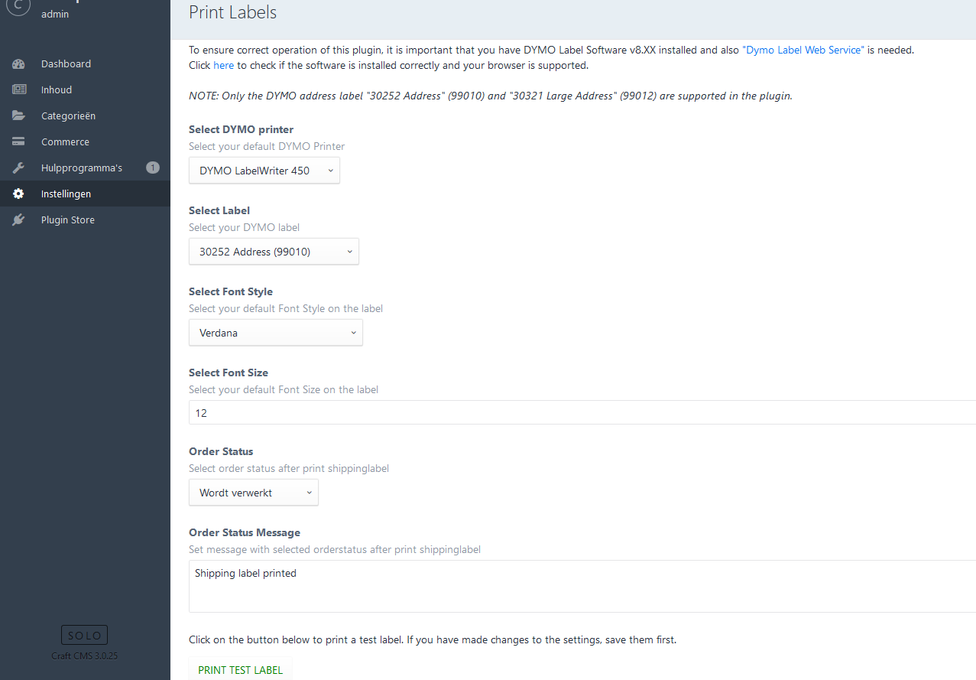Click the Hulpprogramma's wrench icon
Image resolution: width=976 pixels, height=680 pixels.
coord(19,168)
